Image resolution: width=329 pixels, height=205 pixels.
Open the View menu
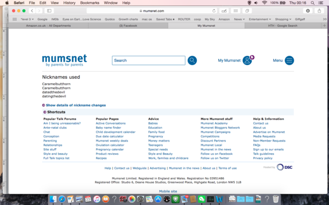(x=54, y=3)
